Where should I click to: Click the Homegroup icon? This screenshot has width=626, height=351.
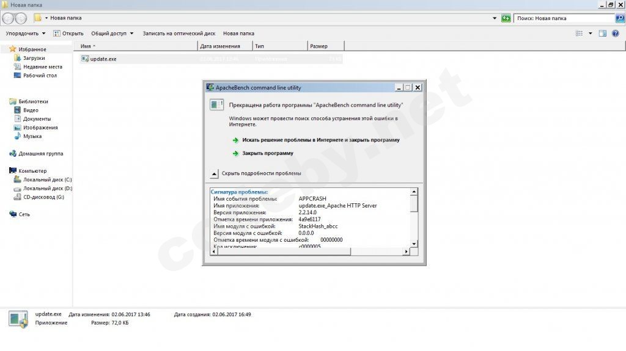click(13, 153)
